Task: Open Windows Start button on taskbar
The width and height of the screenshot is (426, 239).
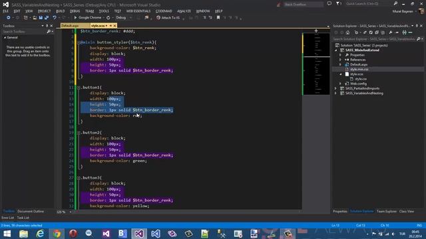Action: coord(7,234)
